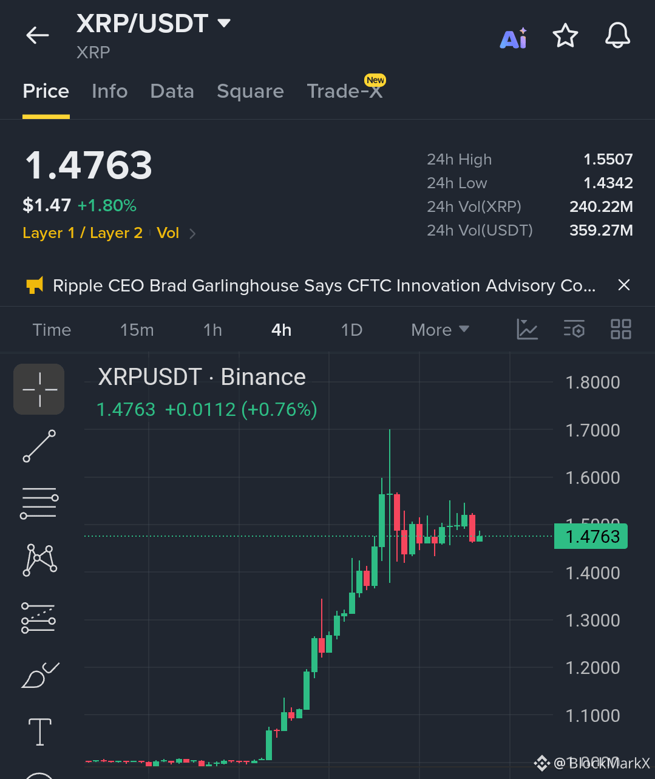Click the 24h High value 1.5507
The width and height of the screenshot is (655, 779).
pyautogui.click(x=608, y=159)
